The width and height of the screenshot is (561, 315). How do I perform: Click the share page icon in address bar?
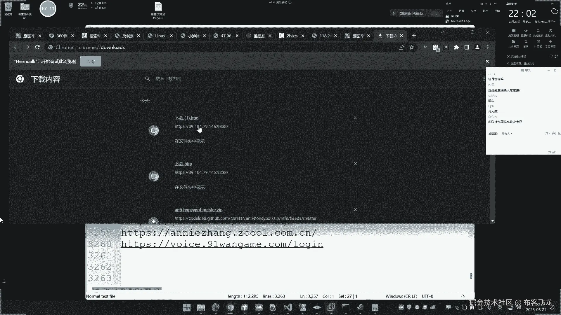401,47
